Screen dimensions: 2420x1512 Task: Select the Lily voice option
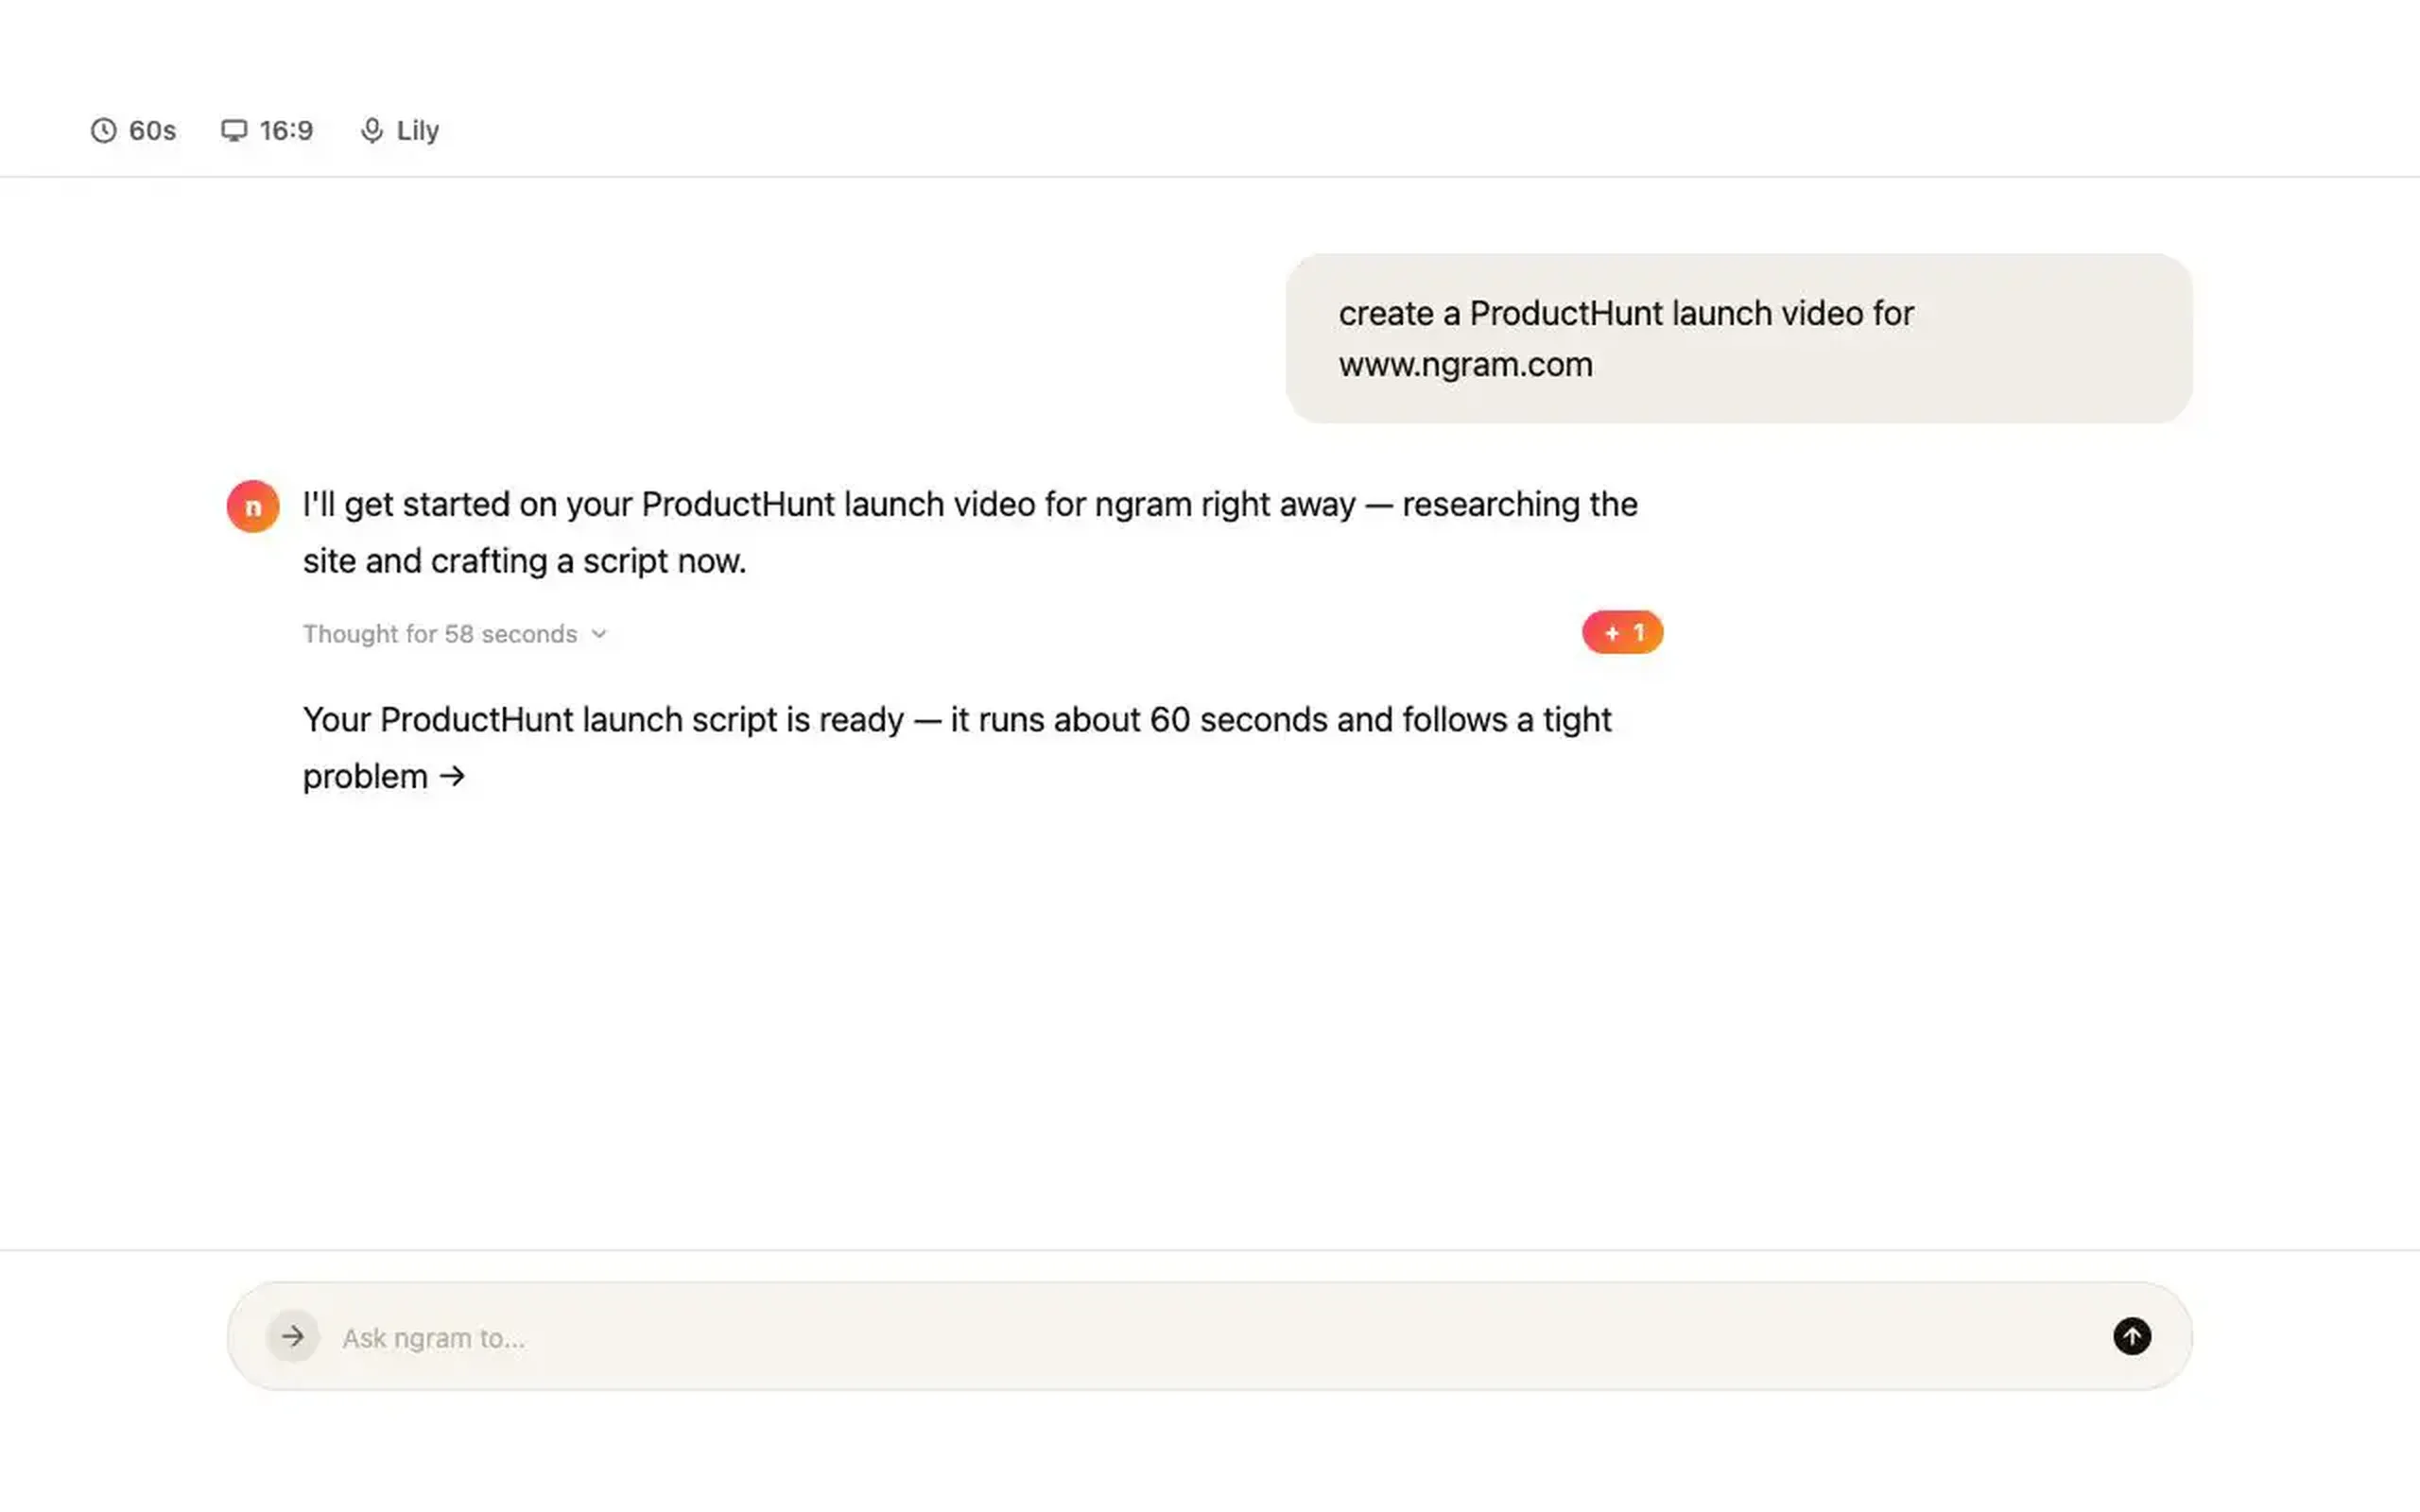coord(400,131)
